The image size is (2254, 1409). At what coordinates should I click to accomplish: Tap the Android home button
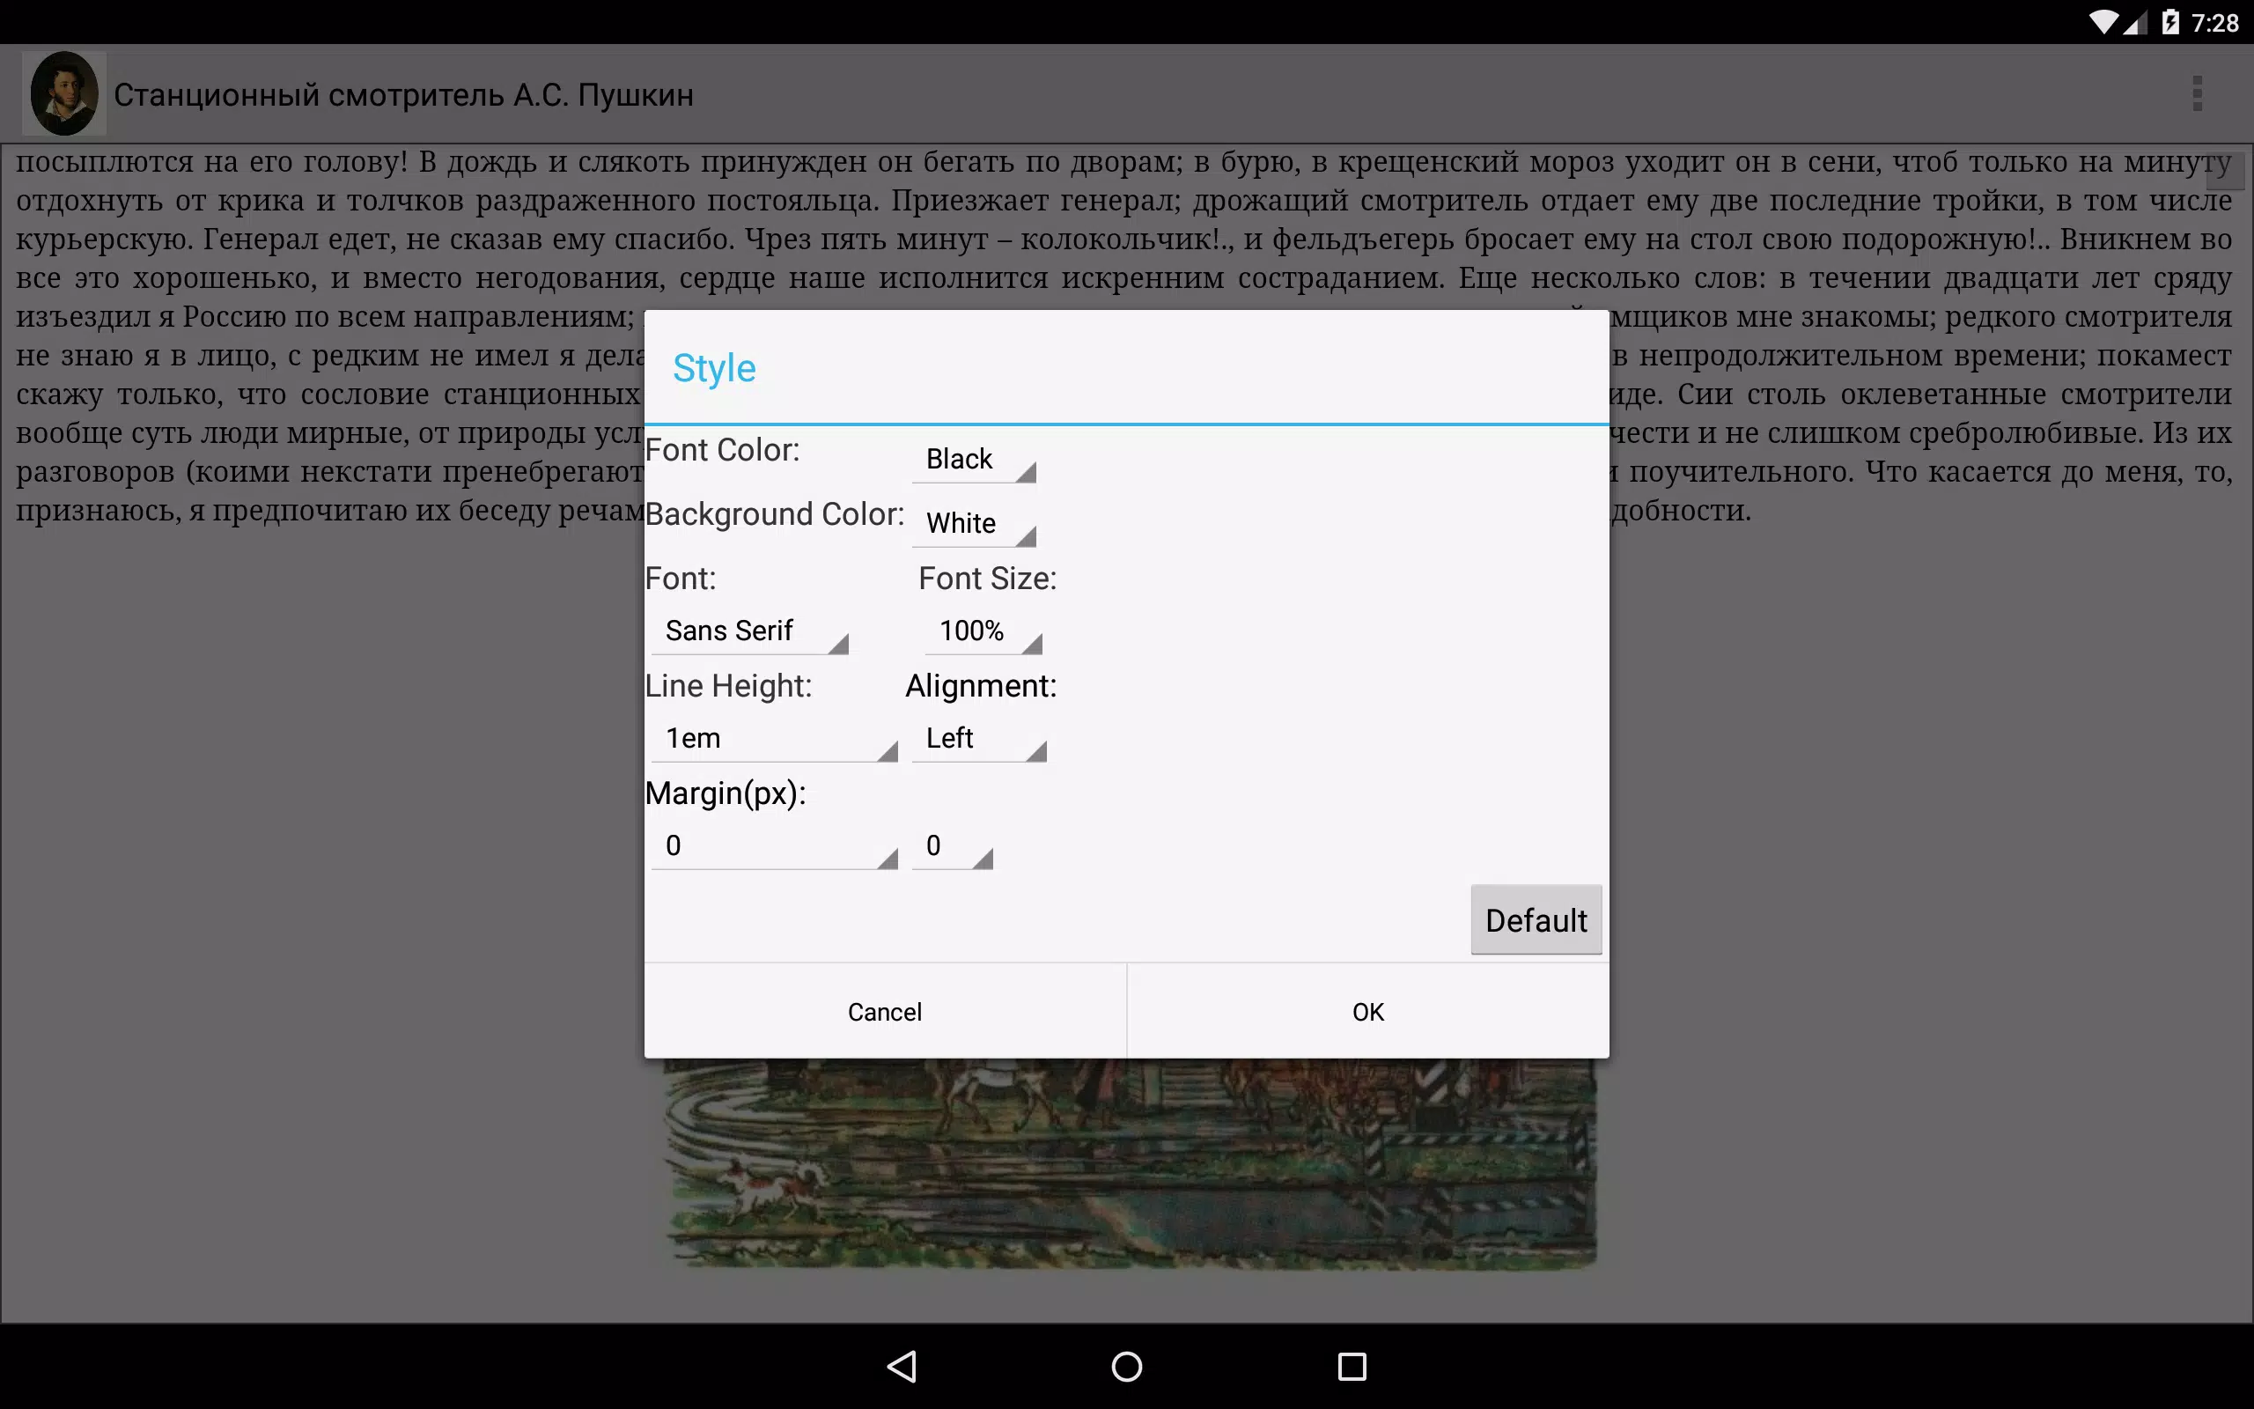1127,1366
